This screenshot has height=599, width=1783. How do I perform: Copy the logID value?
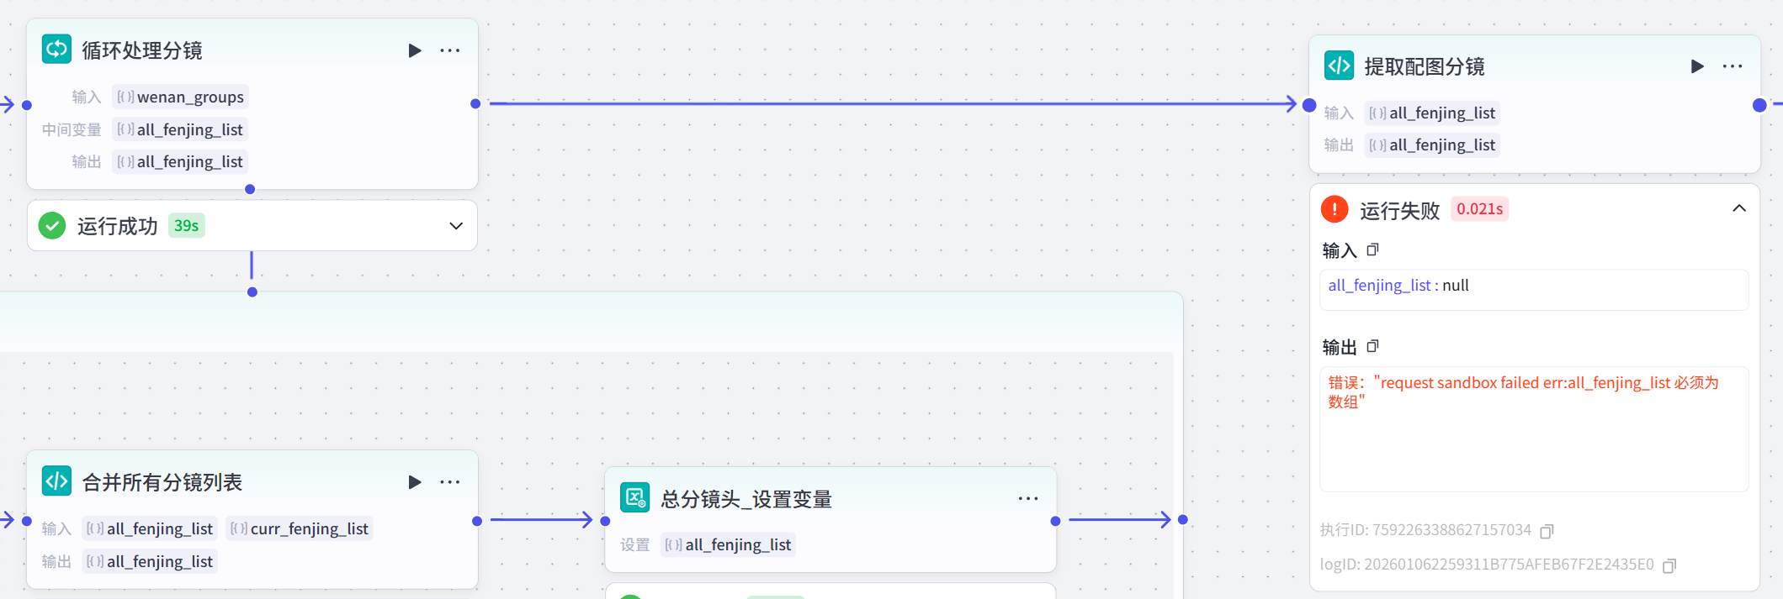(x=1669, y=565)
